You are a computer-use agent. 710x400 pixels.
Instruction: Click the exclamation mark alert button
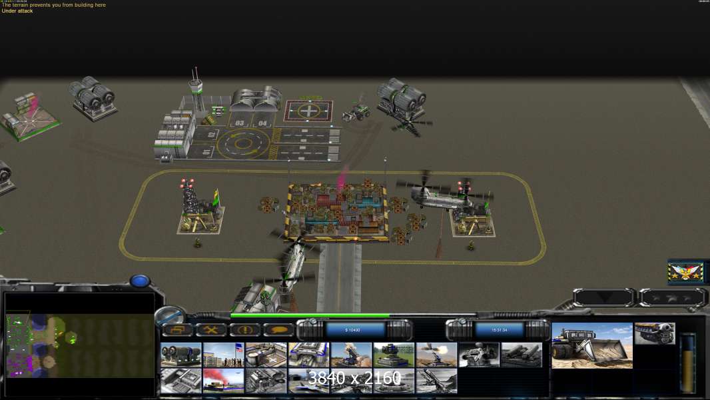pos(244,330)
